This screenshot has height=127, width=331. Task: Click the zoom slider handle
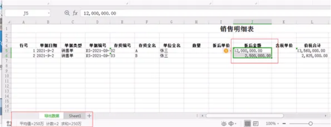pyautogui.click(x=311, y=124)
